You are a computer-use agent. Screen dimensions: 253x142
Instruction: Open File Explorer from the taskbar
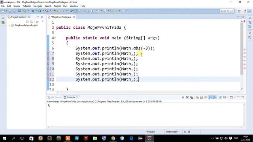(x=95, y=138)
